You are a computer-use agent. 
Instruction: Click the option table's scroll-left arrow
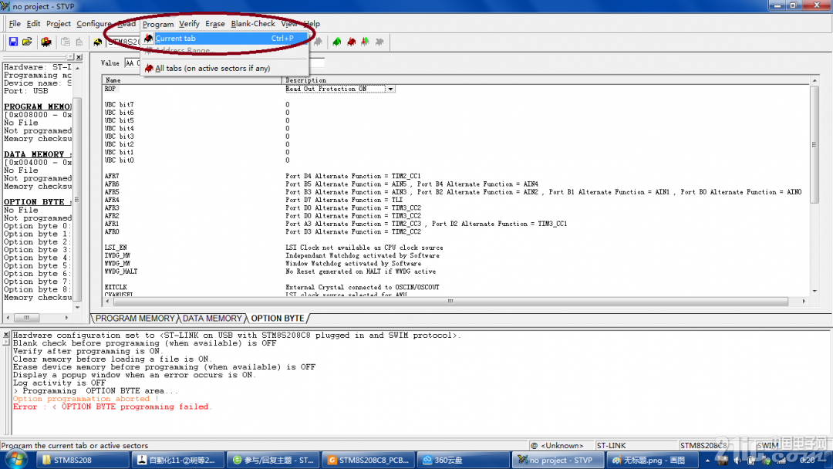108,301
